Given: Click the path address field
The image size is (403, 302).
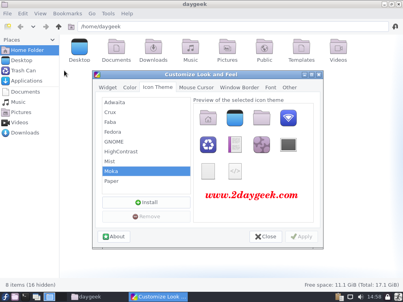Looking at the screenshot, I should tap(233, 27).
